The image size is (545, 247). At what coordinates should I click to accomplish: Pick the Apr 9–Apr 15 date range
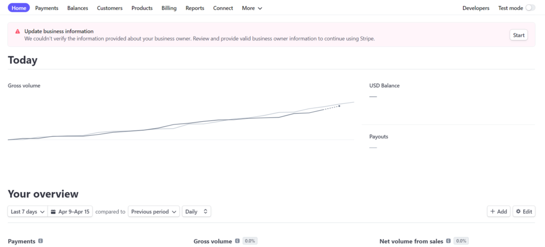[x=70, y=211]
